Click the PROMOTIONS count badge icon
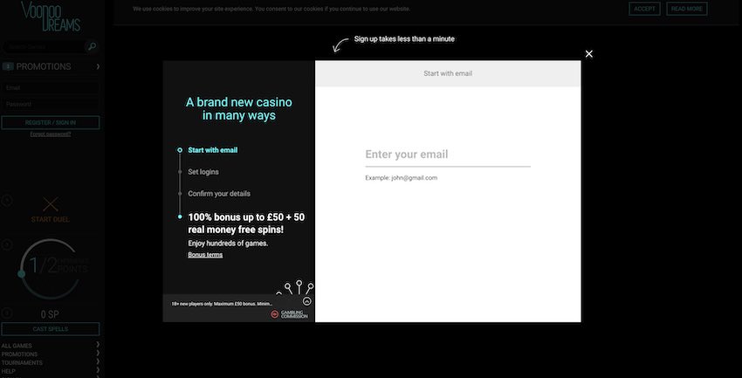742x378 pixels. (8, 66)
